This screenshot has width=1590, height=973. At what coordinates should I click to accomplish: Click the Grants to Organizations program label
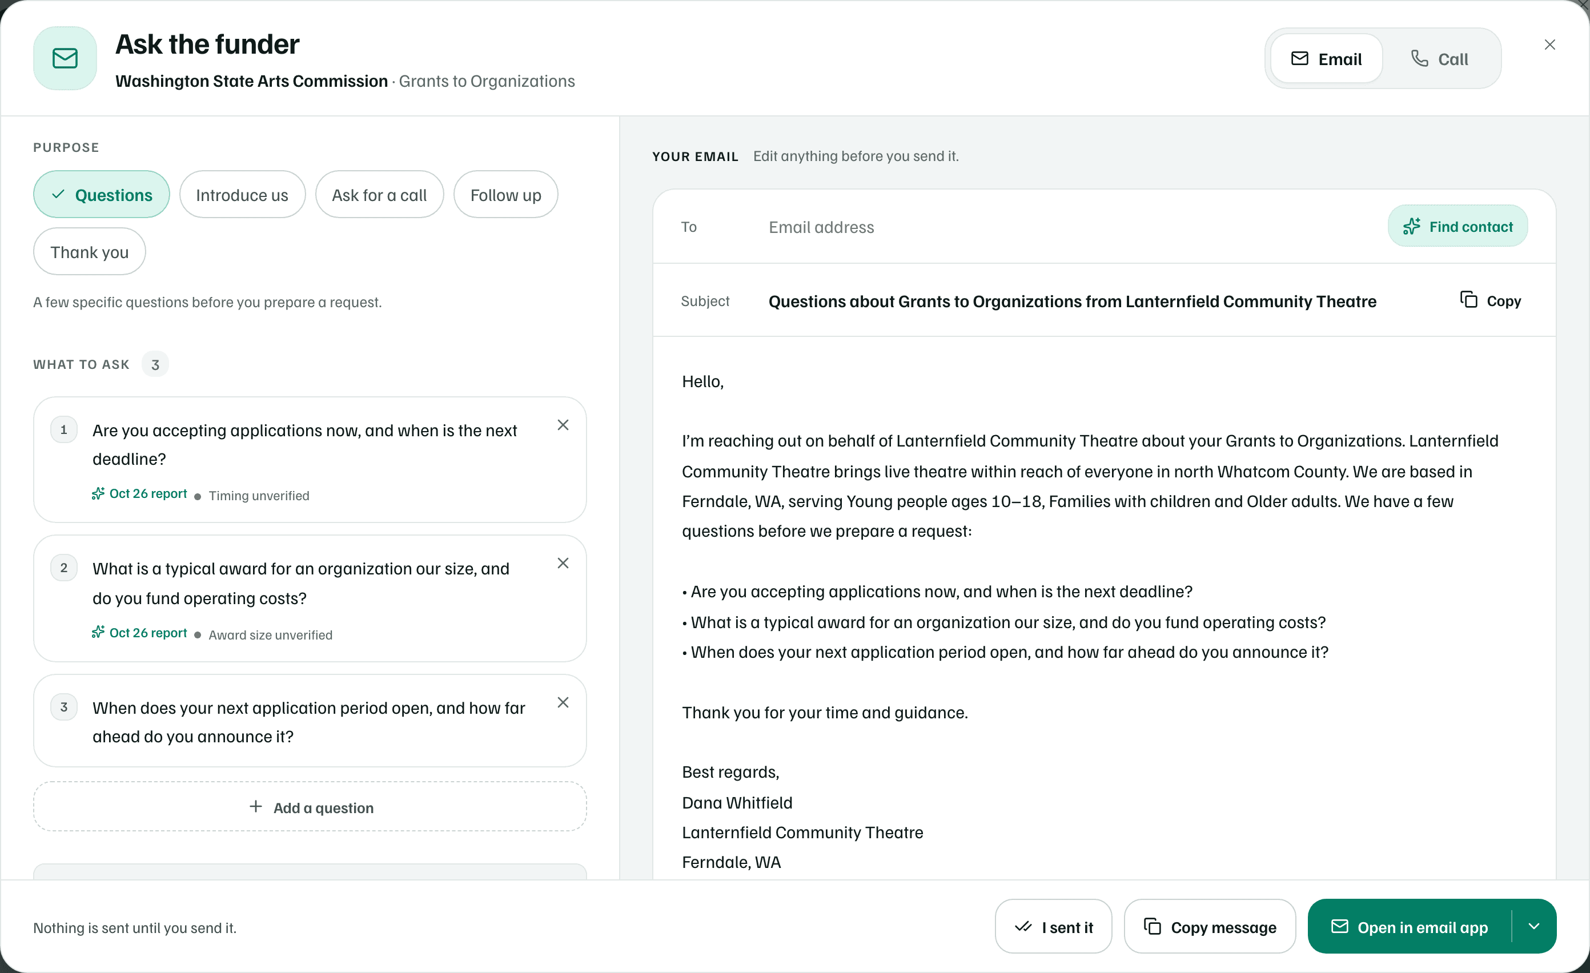pos(487,81)
